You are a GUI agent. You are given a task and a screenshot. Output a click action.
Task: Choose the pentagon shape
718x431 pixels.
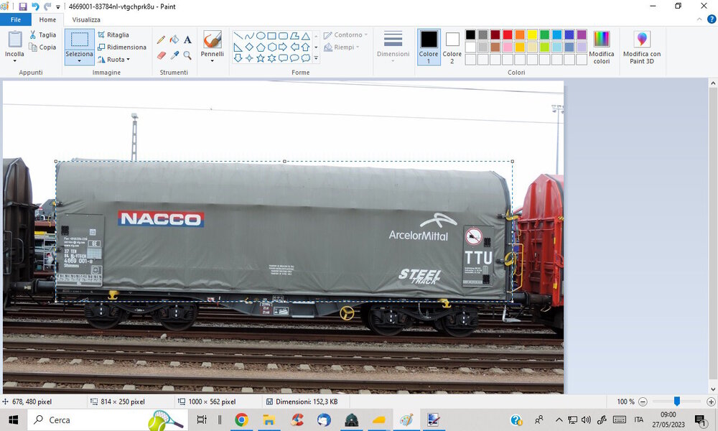pos(261,47)
